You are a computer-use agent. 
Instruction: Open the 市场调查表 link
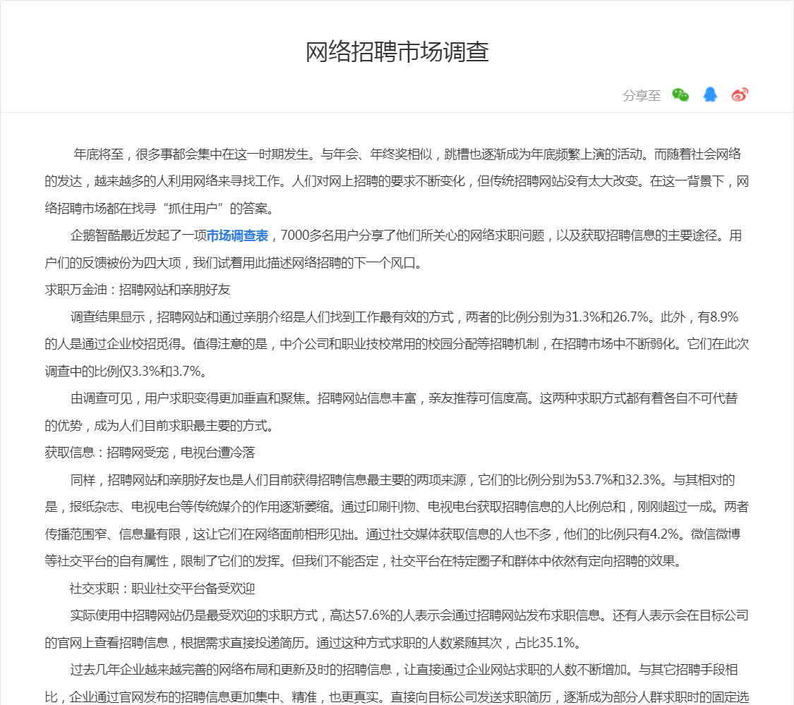(x=237, y=235)
